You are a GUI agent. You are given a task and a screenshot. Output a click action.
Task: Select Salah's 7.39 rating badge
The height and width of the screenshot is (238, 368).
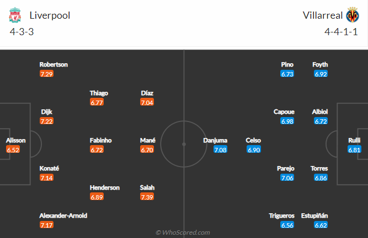pyautogui.click(x=147, y=197)
